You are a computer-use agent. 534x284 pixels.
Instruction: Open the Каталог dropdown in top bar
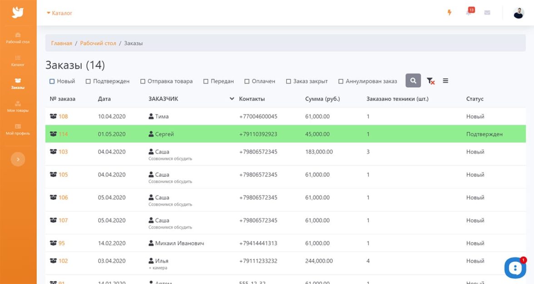point(59,13)
